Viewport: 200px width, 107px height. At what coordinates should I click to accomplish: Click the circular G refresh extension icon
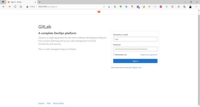(172, 7)
